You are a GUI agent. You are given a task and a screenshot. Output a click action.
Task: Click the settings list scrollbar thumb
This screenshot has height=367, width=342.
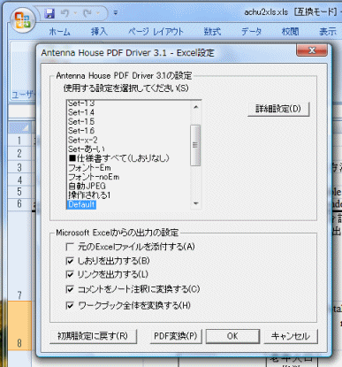click(x=195, y=145)
